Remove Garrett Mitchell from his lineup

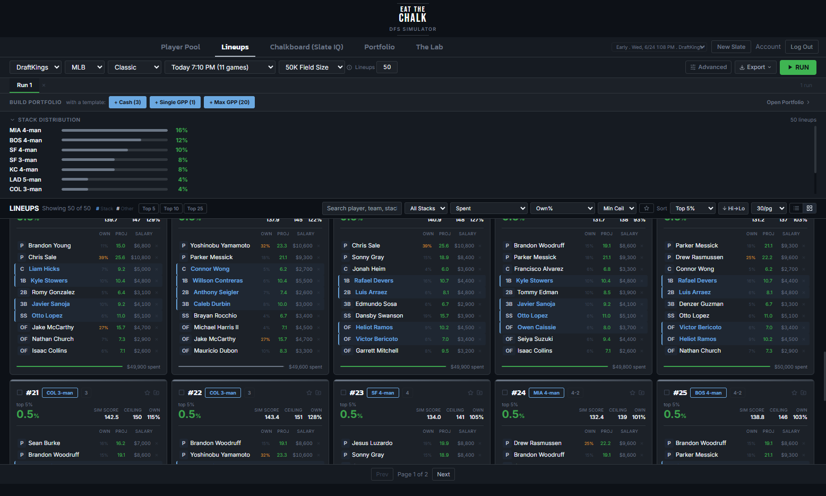click(x=480, y=351)
